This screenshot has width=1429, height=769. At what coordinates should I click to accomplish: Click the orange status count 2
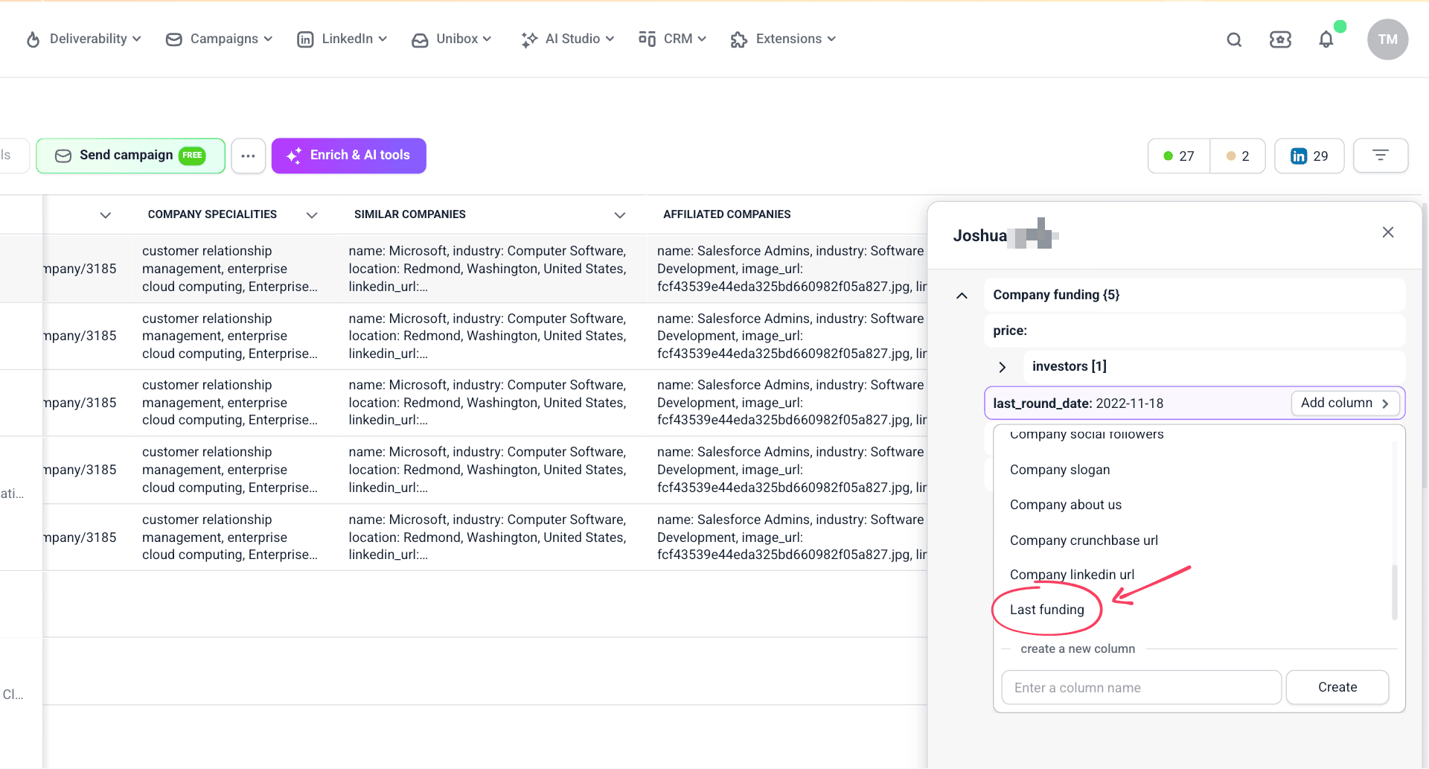pyautogui.click(x=1238, y=156)
